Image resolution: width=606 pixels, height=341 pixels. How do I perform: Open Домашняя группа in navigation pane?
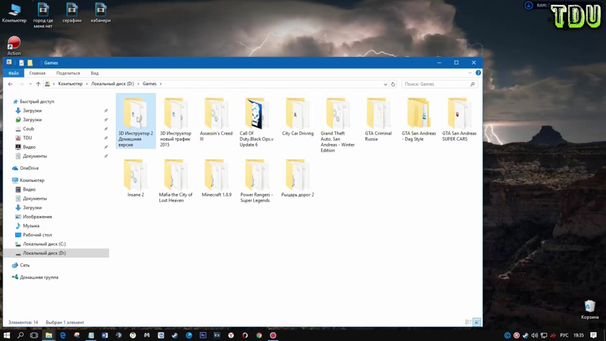click(x=39, y=277)
